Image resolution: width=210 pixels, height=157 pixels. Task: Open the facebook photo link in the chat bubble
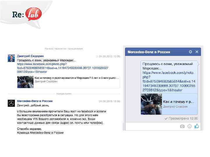[x=169, y=81]
